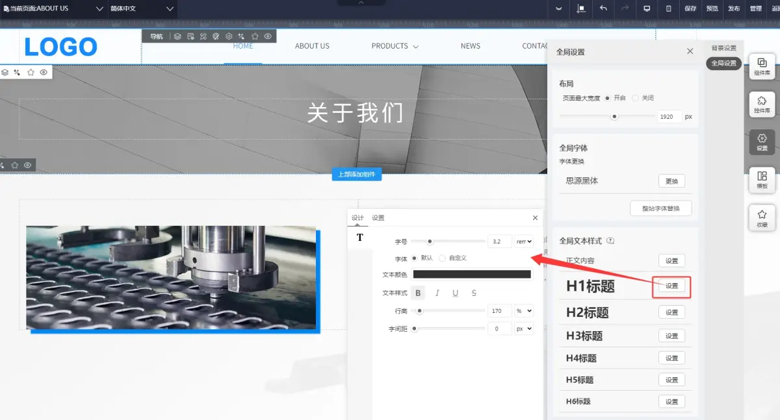Expand the 当前页面ABOUT US dropdown
780x420 pixels.
coord(99,10)
